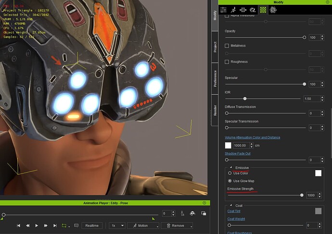Image resolution: width=332 pixels, height=234 pixels.
Task: Toggle the green loop playback icon
Action: pos(64,225)
